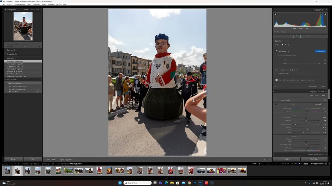Choose the Clone stamp mode icon
Image resolution: width=332 pixels, height=186 pixels.
[x=288, y=45]
